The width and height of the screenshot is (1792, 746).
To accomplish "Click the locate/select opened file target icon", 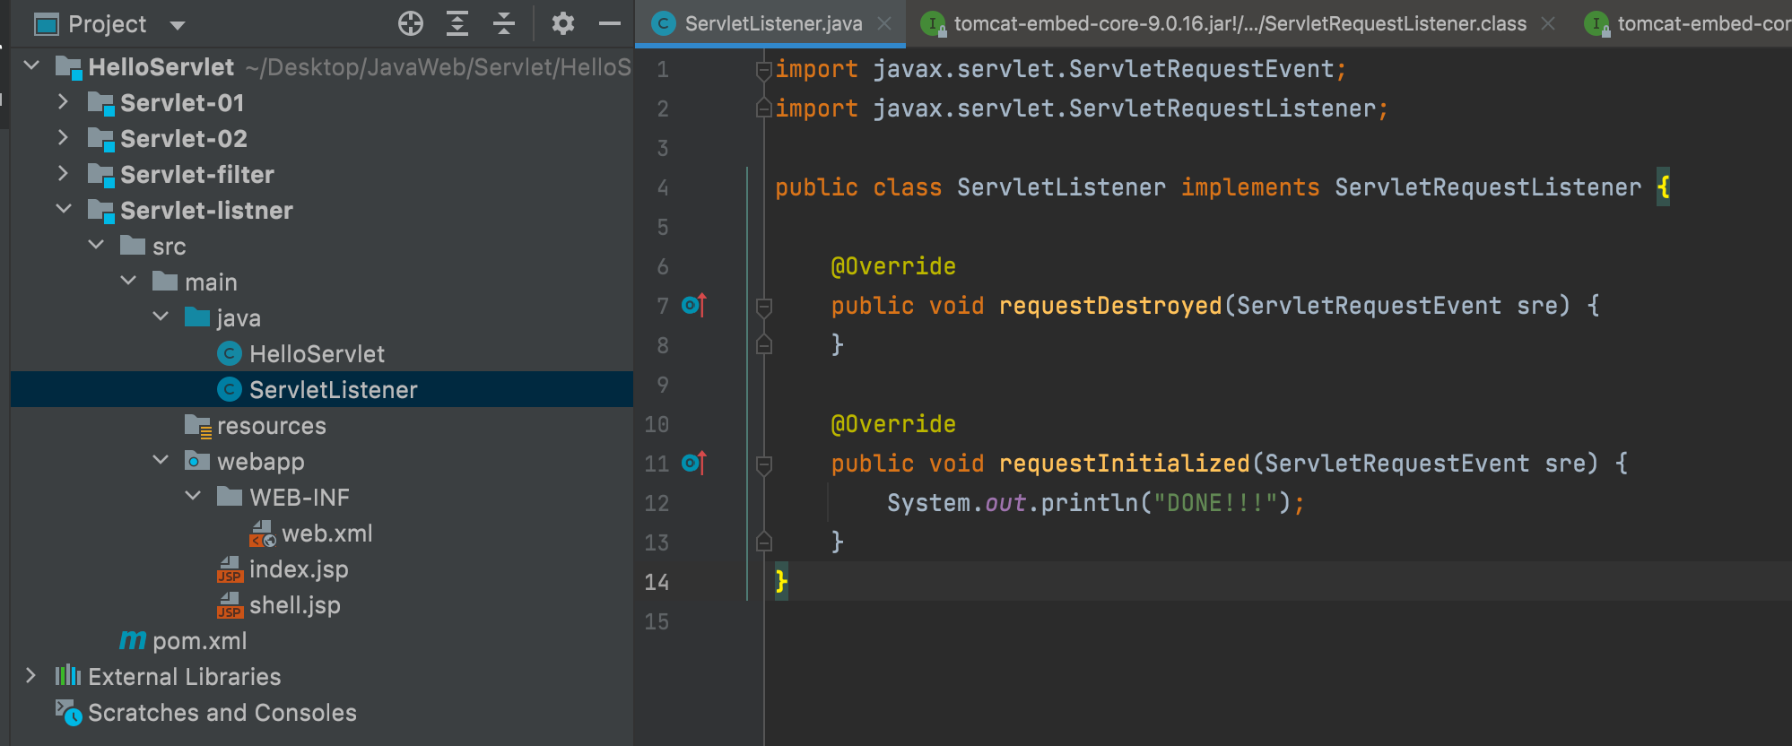I will coord(411,24).
